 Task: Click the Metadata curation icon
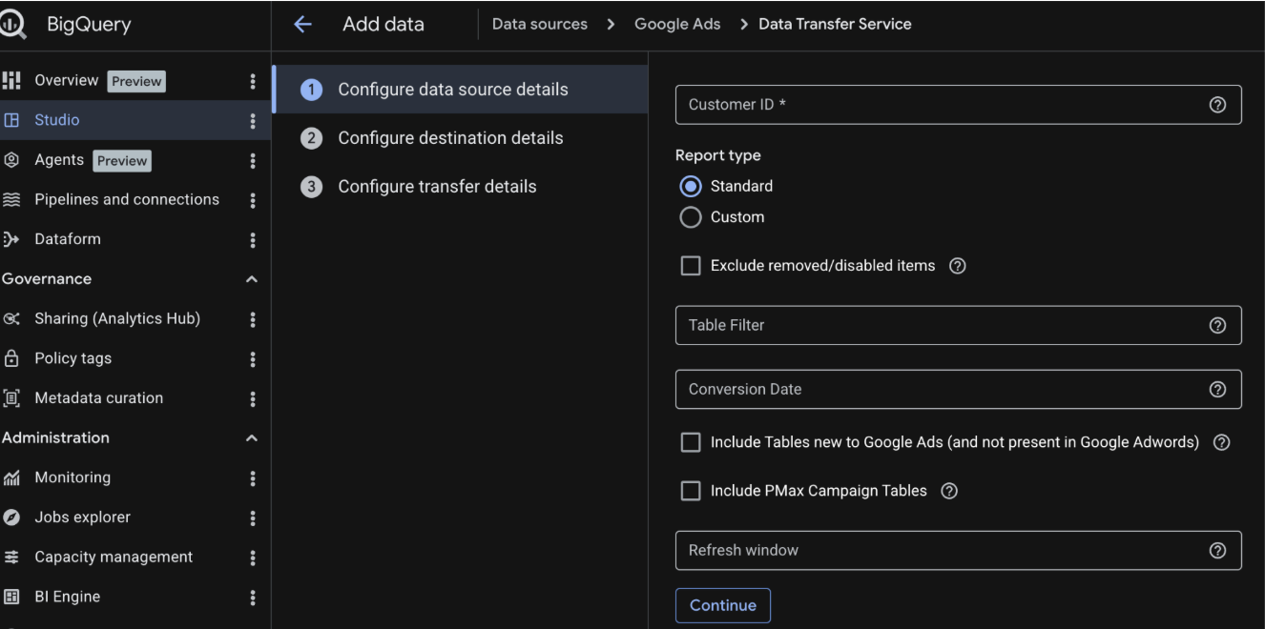pyautogui.click(x=11, y=398)
